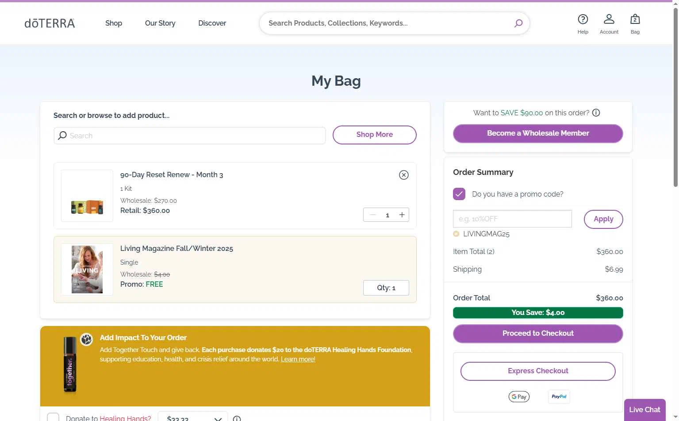Open the Healing Hands link
Screen dimensions: 679x421
(125, 418)
